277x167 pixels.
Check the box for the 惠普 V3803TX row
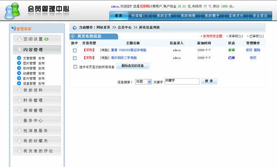tap(75, 51)
